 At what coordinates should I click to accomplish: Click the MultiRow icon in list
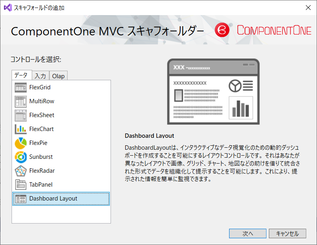[21, 101]
